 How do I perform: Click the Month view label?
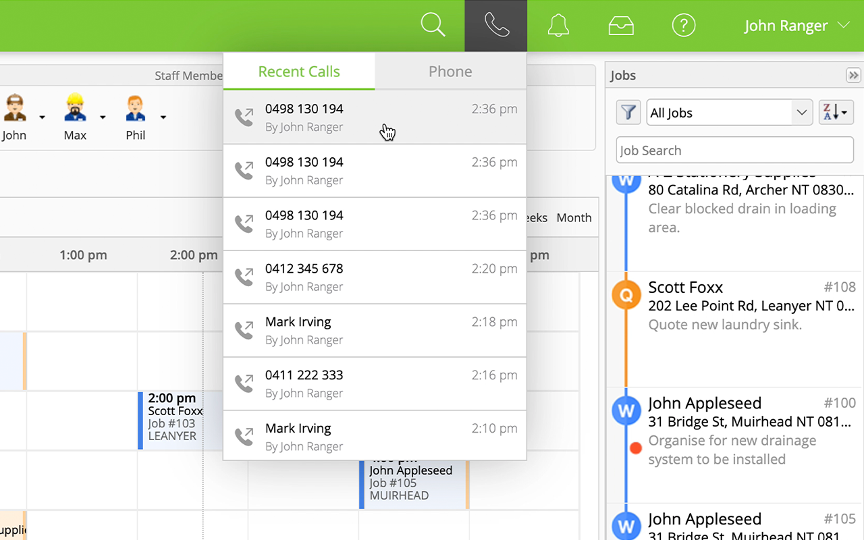coord(574,217)
